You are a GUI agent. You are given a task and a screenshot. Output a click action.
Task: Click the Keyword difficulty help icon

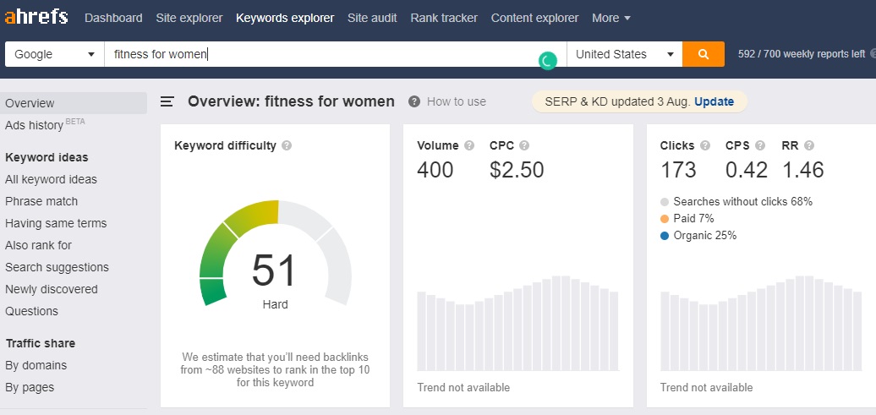click(287, 145)
